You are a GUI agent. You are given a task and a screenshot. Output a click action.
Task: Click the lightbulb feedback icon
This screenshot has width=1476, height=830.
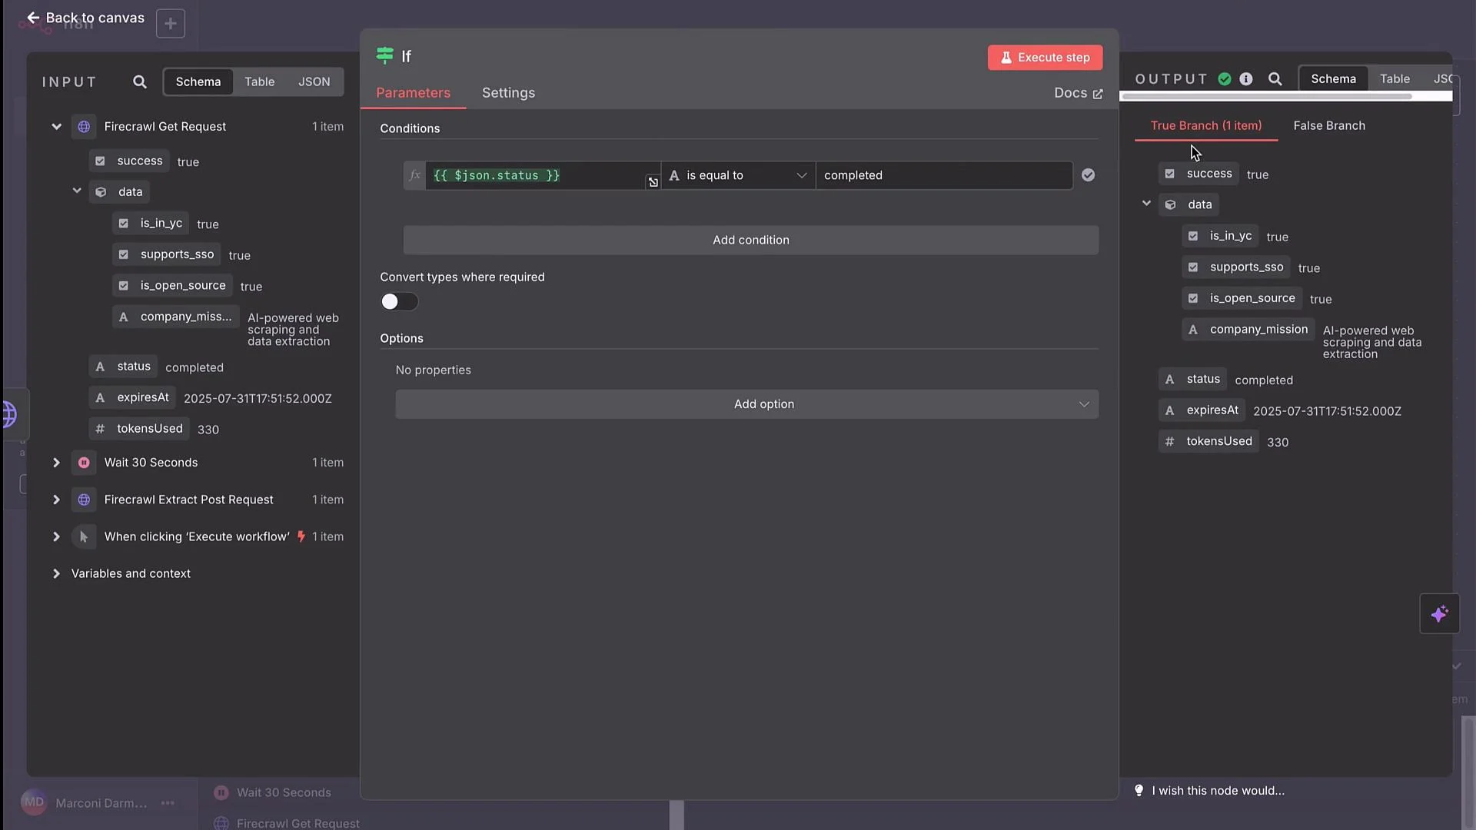coord(1139,791)
